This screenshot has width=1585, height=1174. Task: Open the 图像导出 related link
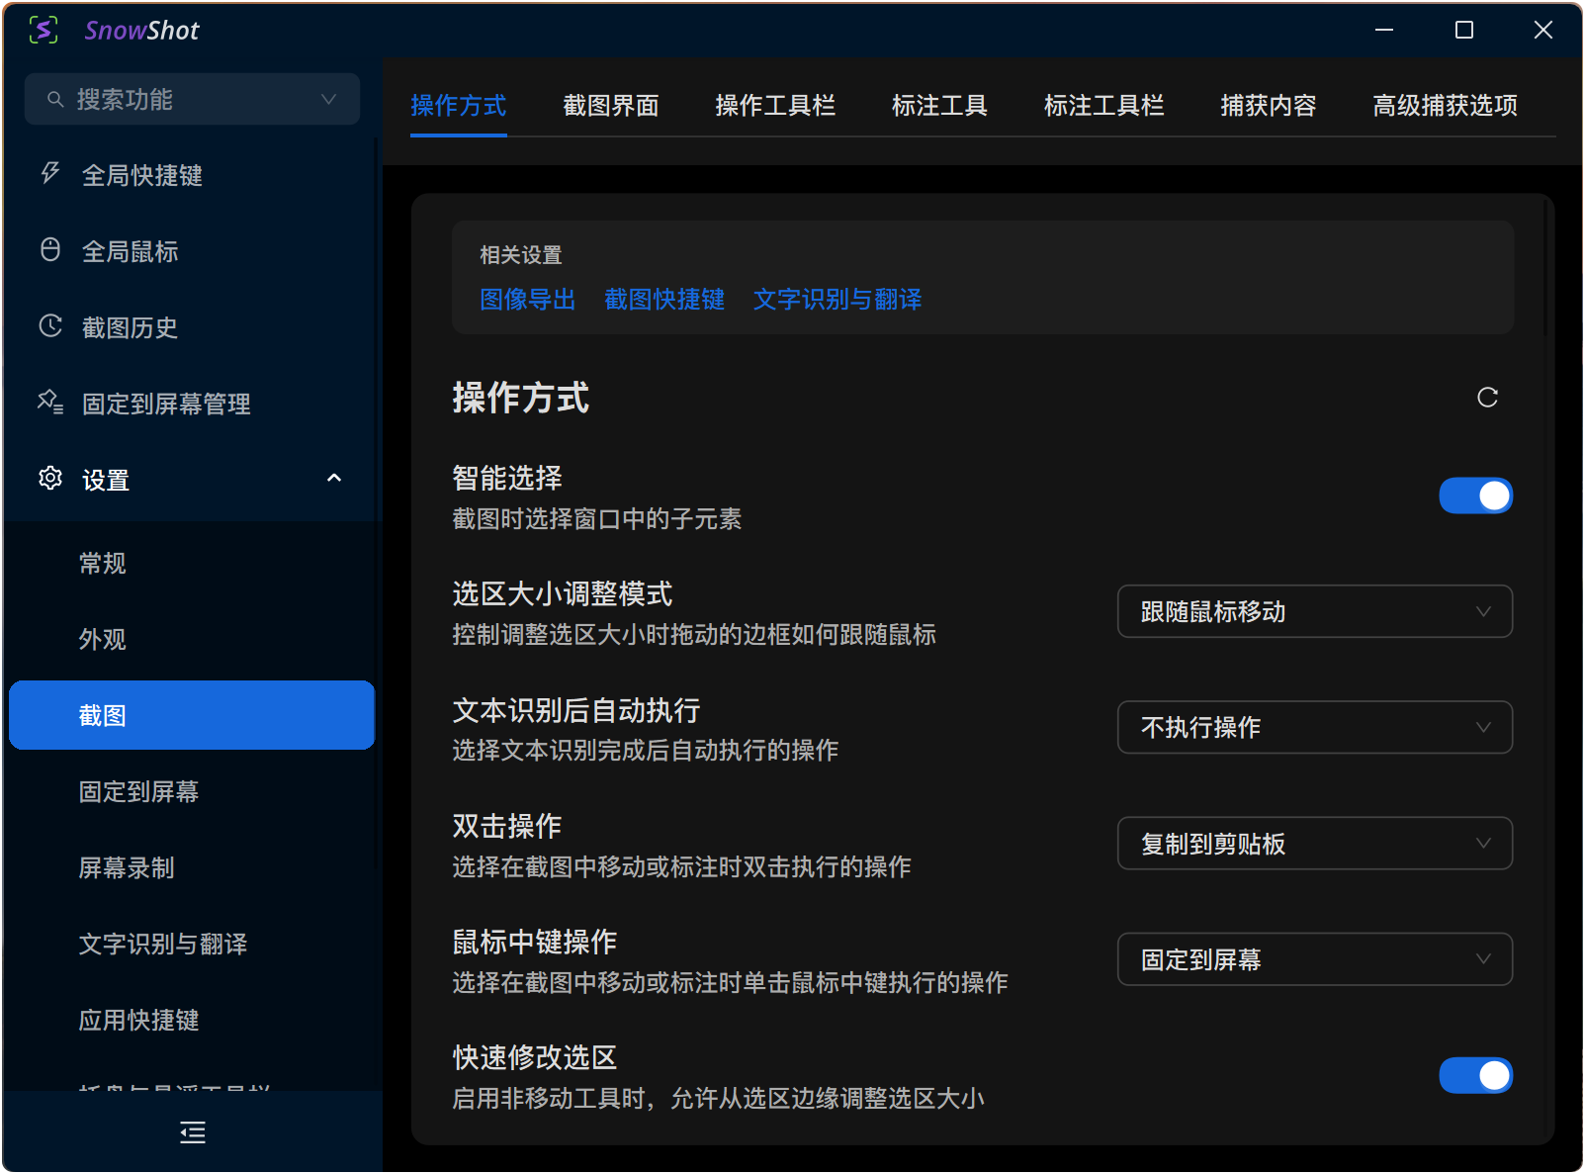(528, 299)
